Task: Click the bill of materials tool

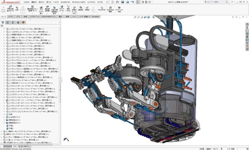Action: pyautogui.click(x=81, y=9)
